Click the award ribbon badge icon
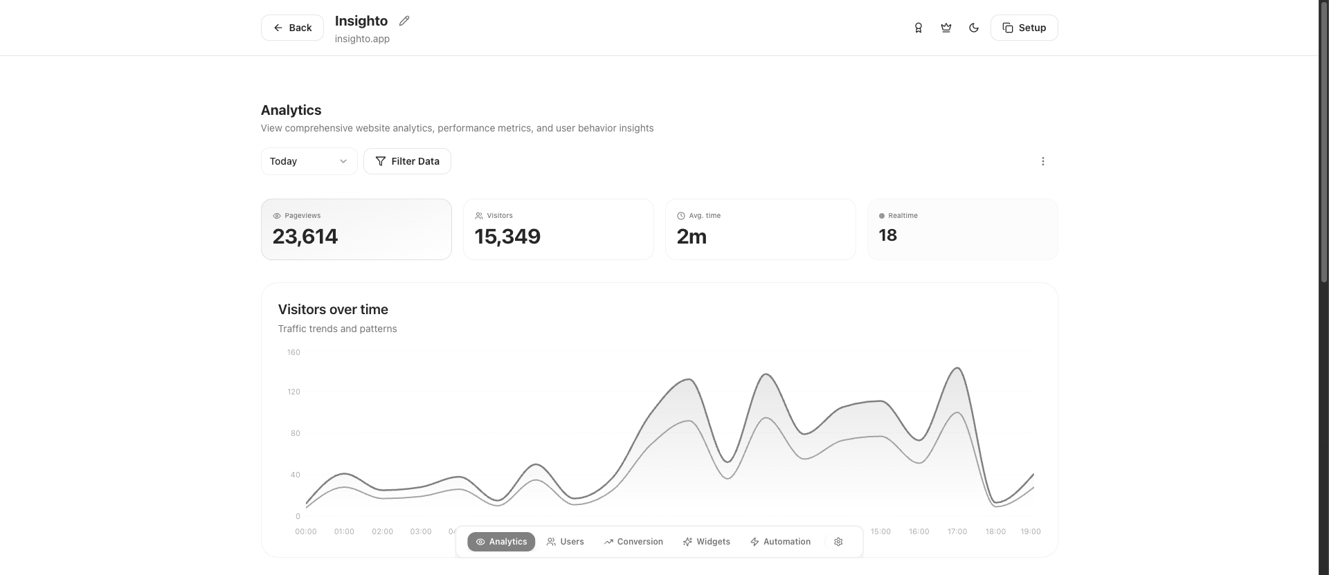The width and height of the screenshot is (1329, 575). (x=918, y=28)
